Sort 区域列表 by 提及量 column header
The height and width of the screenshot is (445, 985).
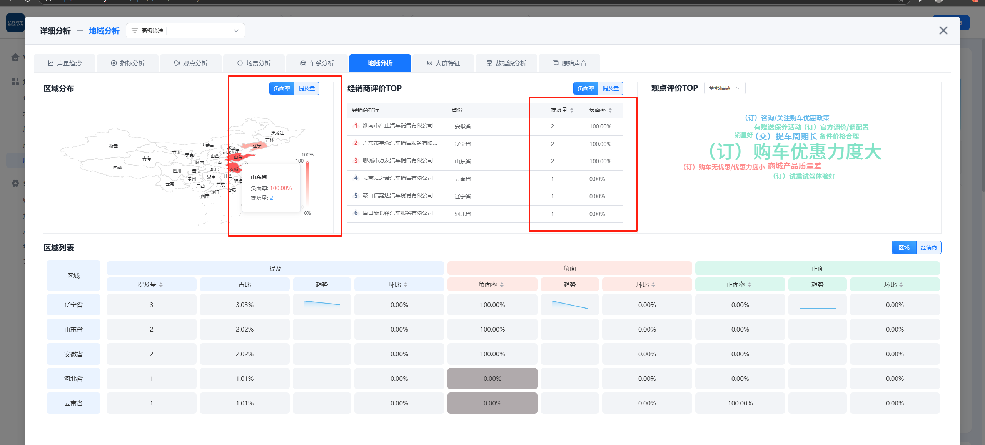[x=151, y=285]
